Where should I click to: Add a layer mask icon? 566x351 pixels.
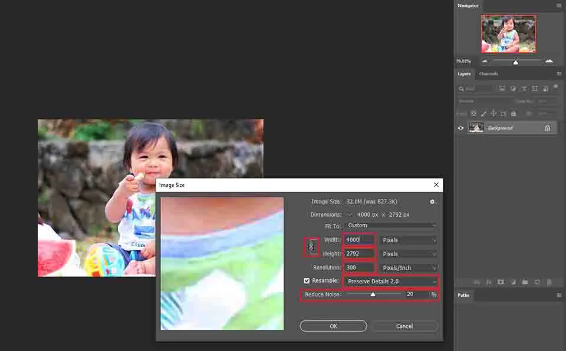(x=501, y=283)
